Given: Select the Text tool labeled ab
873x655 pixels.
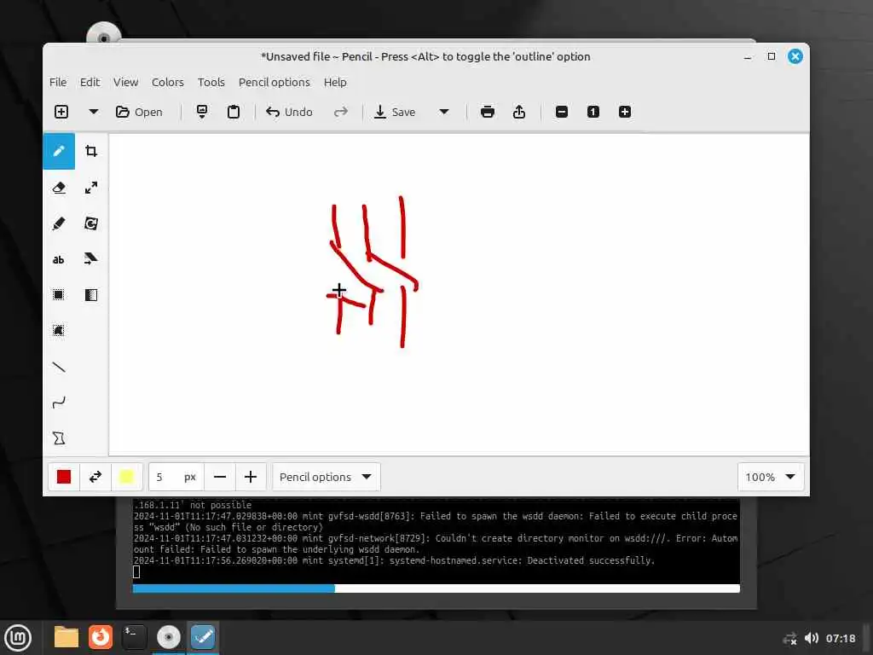Looking at the screenshot, I should (x=59, y=259).
